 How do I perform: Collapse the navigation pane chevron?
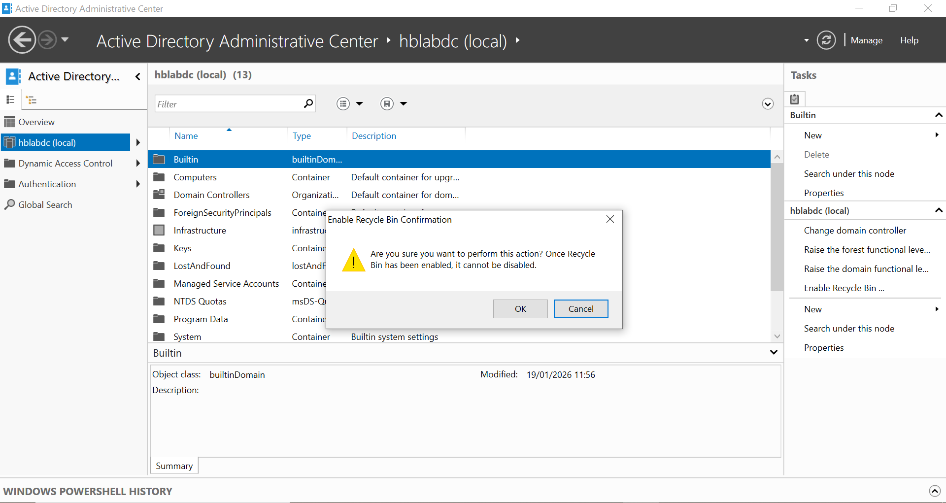tap(138, 76)
